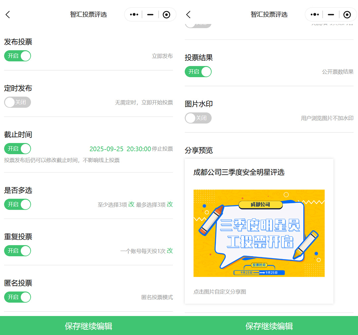Click 改 next to 至少选择3项
The width and height of the screenshot is (358, 335).
click(131, 204)
